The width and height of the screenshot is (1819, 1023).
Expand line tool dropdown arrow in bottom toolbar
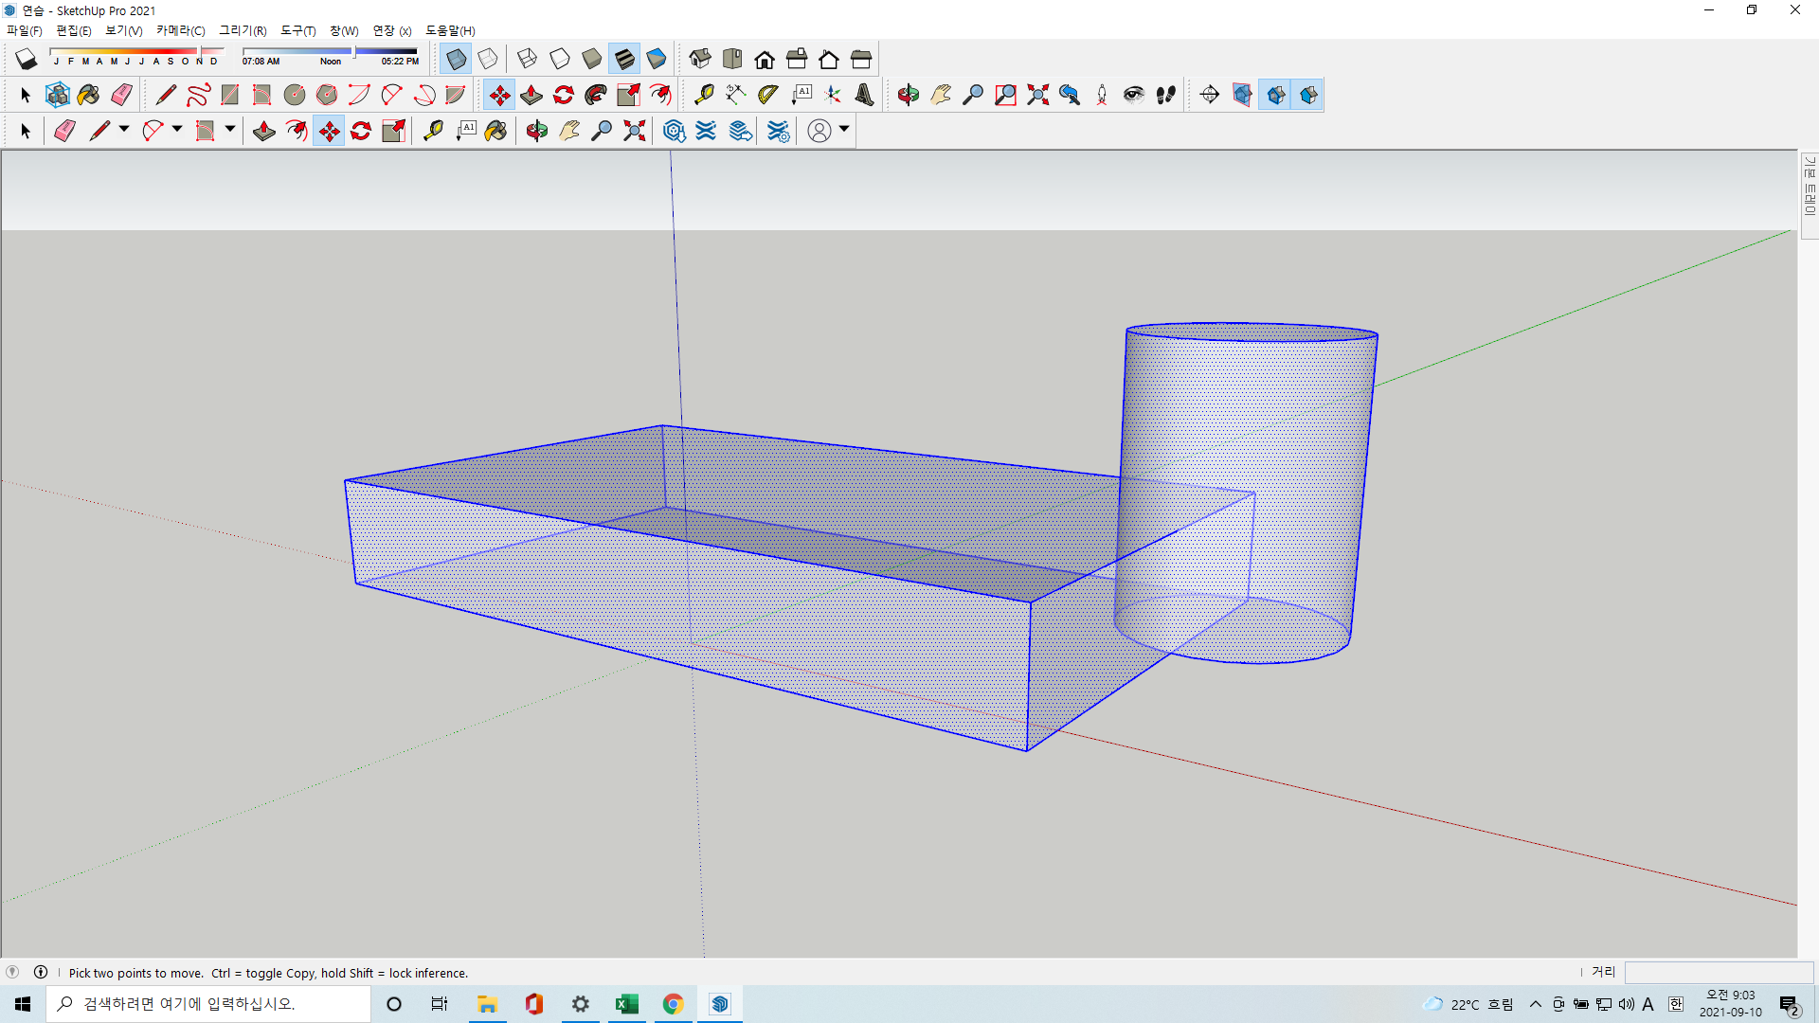(x=124, y=130)
